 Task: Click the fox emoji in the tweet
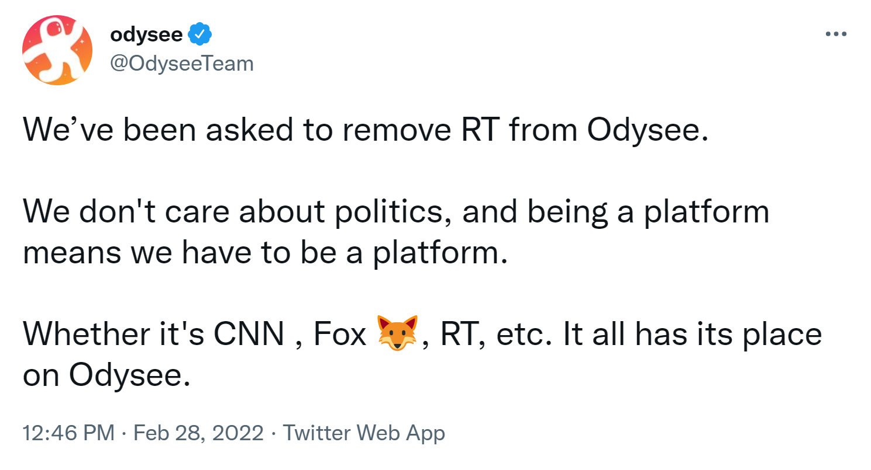(x=398, y=332)
